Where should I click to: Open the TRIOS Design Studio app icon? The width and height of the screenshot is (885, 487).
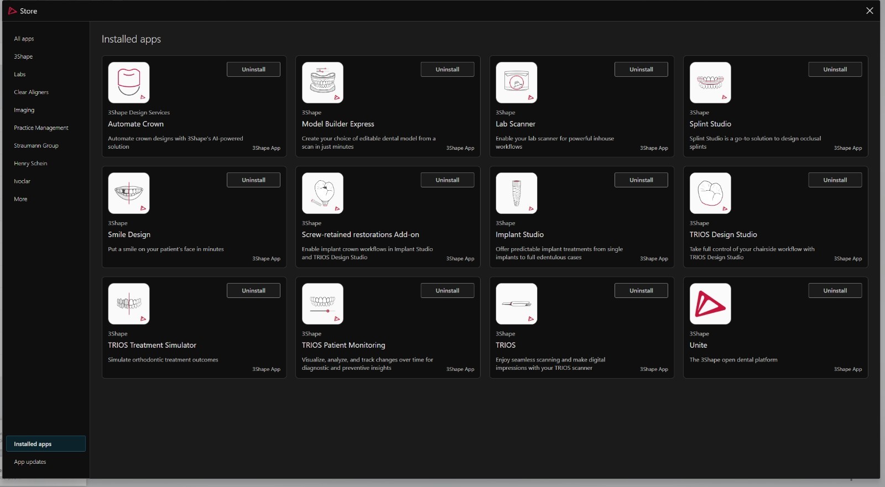click(710, 193)
